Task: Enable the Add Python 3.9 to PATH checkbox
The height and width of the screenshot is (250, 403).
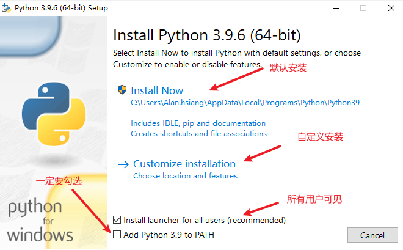Action: click(117, 234)
